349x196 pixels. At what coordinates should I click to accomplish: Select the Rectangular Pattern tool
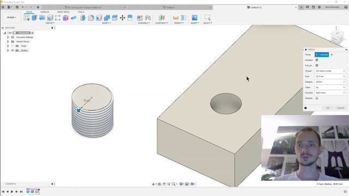click(x=58, y=18)
